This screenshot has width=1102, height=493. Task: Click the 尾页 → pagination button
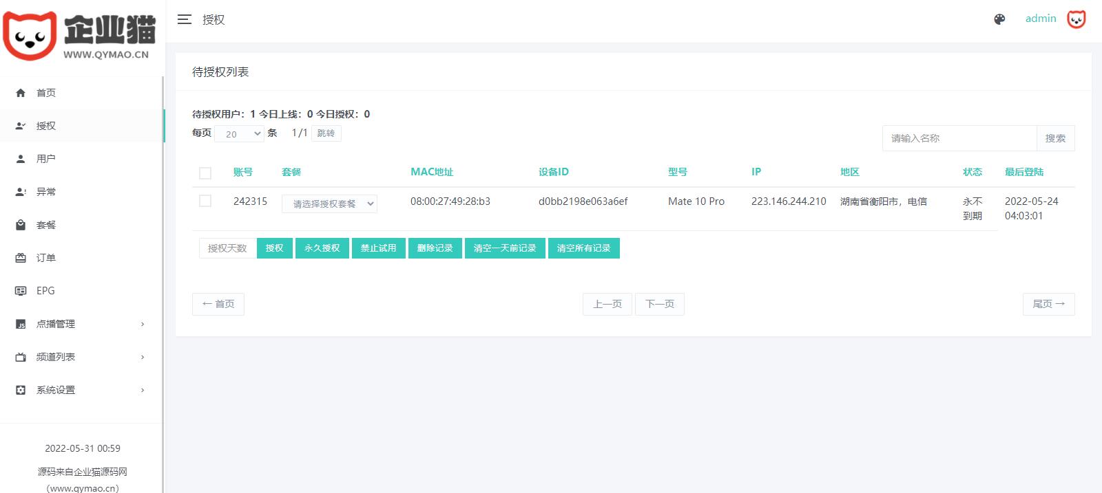click(1048, 304)
